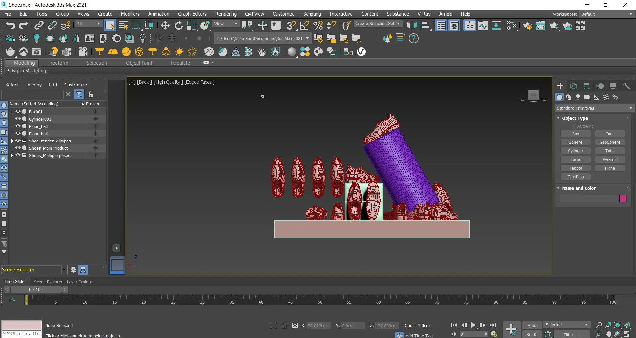The height and width of the screenshot is (338, 636).
Task: Enable the AutoGrid checkbox
Action: pos(574,126)
